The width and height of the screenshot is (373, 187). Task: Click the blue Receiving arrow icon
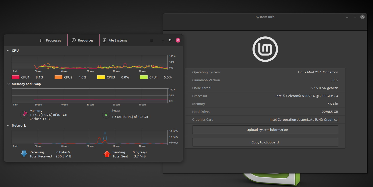pos(24,154)
